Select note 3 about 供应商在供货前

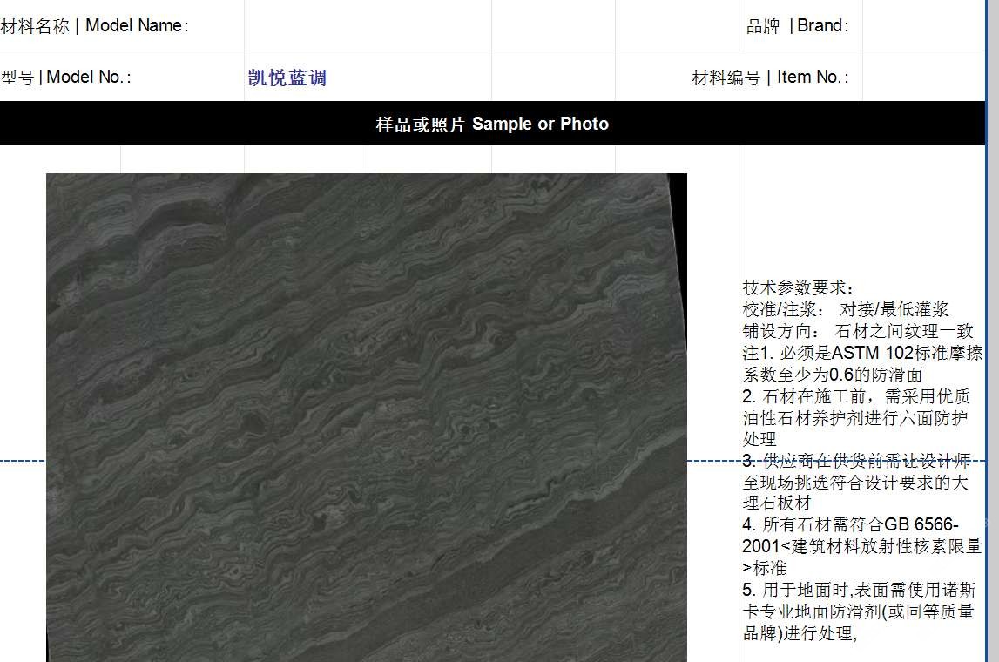[855, 482]
